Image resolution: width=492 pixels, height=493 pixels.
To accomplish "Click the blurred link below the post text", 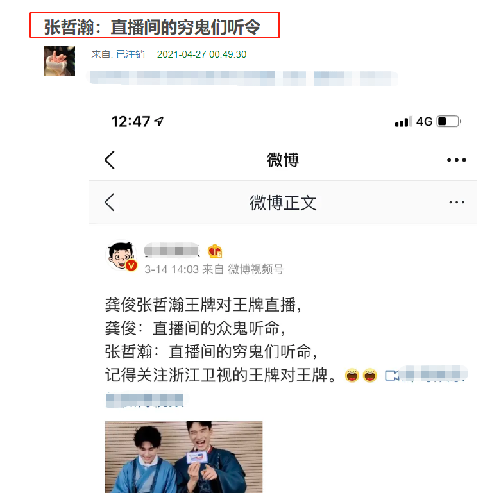I will click(x=145, y=400).
